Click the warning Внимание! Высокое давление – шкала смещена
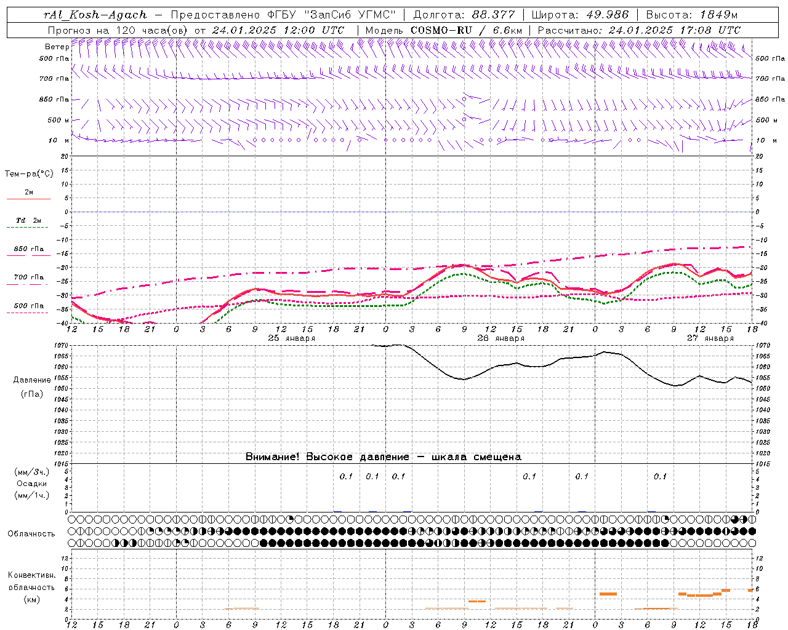This screenshot has width=788, height=630. (384, 457)
